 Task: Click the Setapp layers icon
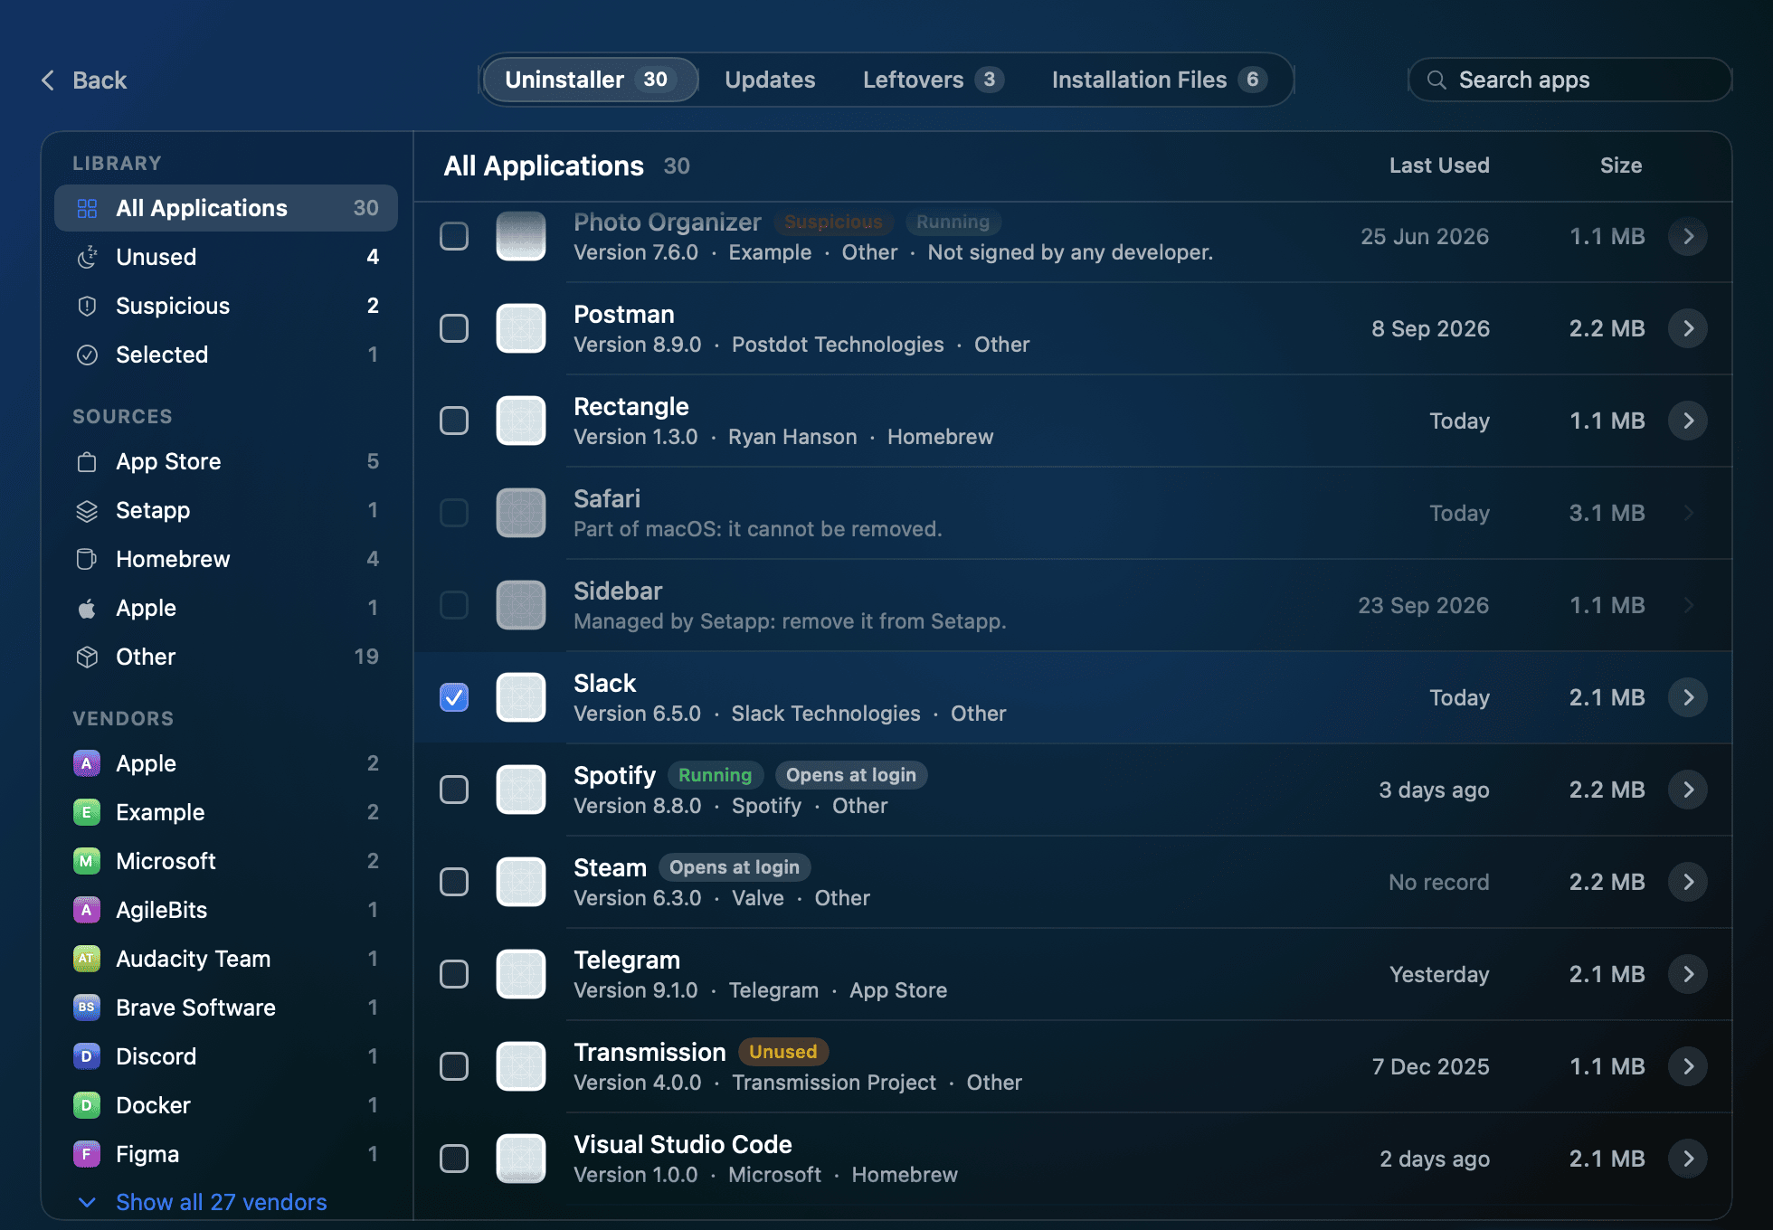(87, 511)
